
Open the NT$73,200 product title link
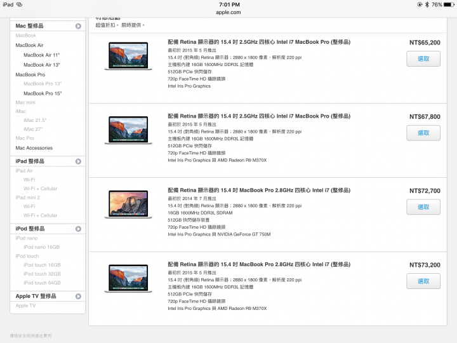point(259,264)
